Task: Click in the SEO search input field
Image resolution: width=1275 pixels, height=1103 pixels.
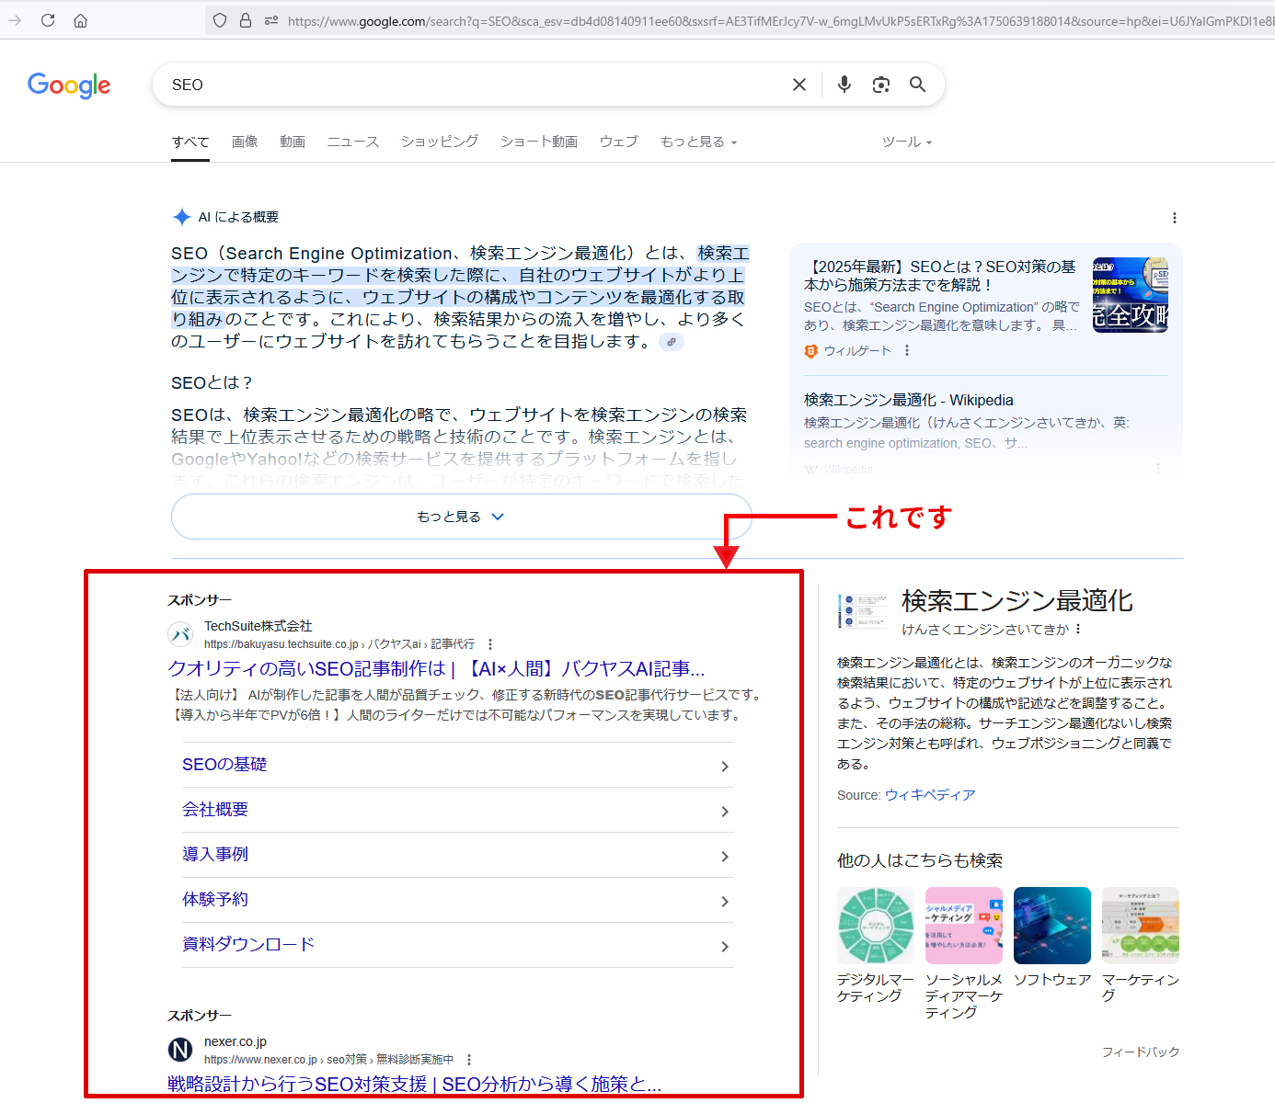Action: point(460,85)
